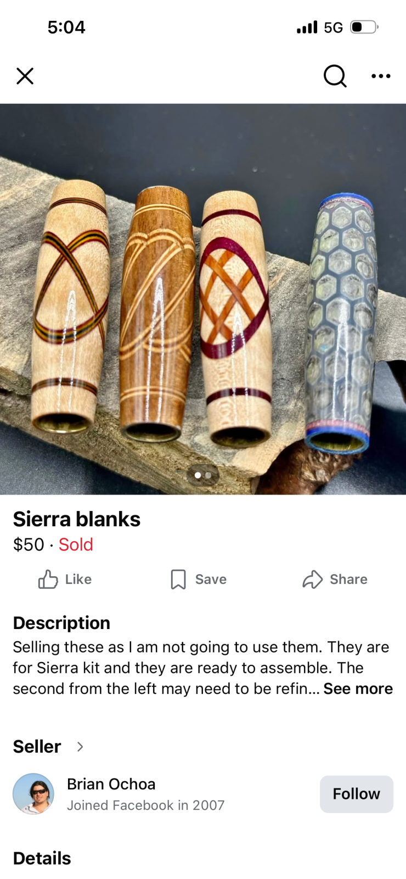Close the listing with the X icon
Image resolution: width=406 pixels, height=879 pixels.
point(25,76)
